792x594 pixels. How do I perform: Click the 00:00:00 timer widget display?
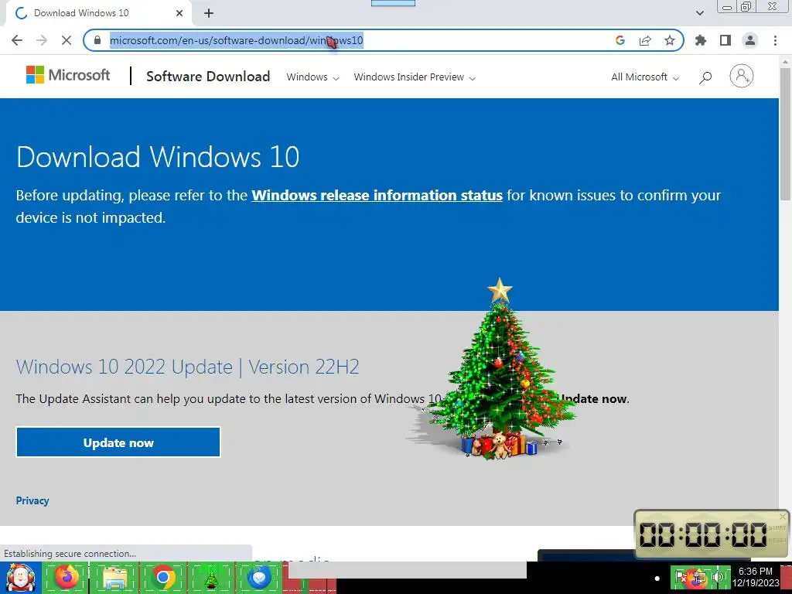pyautogui.click(x=703, y=534)
